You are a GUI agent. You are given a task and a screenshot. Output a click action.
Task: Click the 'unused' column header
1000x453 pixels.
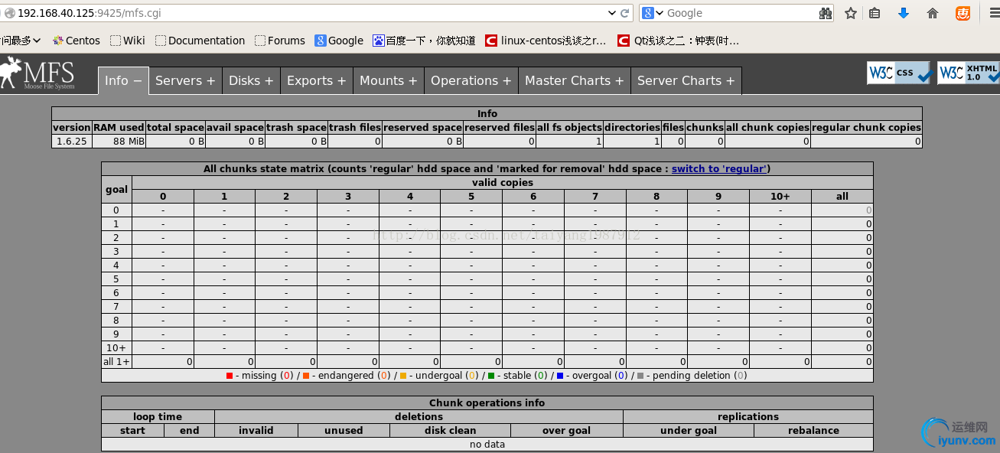point(344,431)
